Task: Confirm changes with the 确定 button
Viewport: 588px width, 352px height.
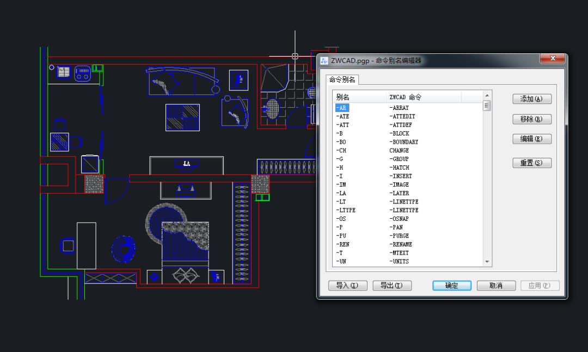Action: [451, 285]
